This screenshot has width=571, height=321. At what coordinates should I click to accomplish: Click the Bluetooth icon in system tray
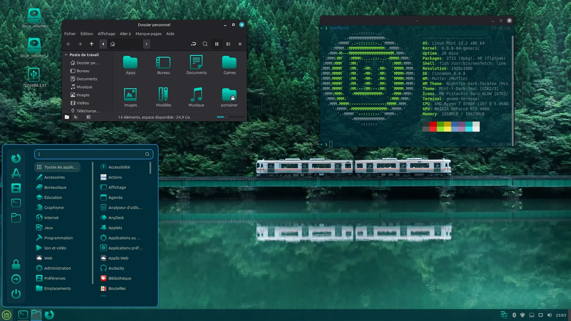[514, 314]
